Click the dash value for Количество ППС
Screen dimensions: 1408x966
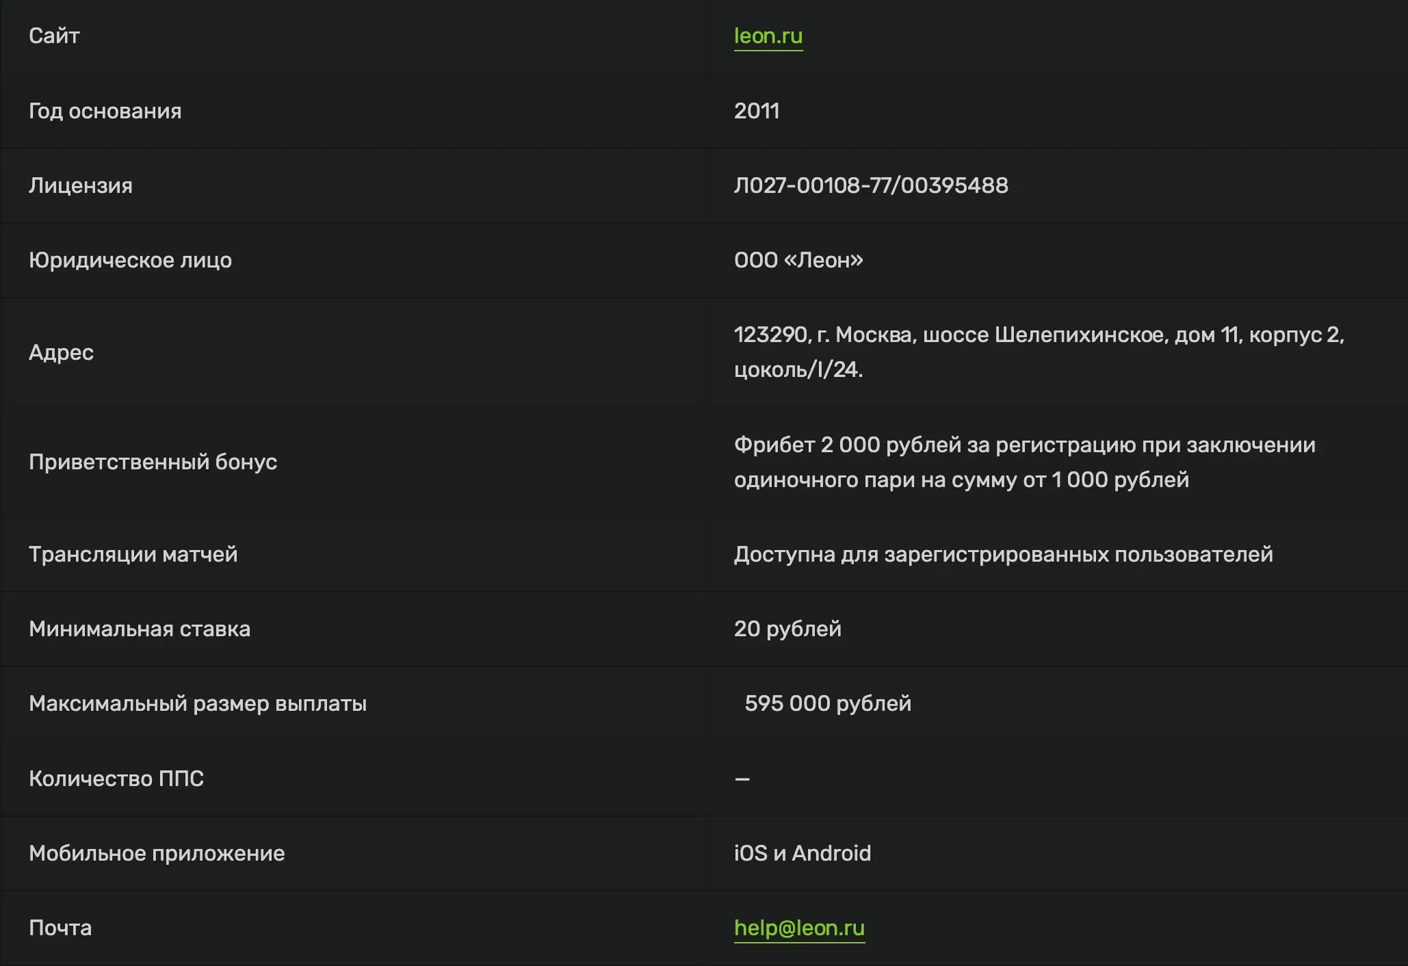[x=742, y=779]
